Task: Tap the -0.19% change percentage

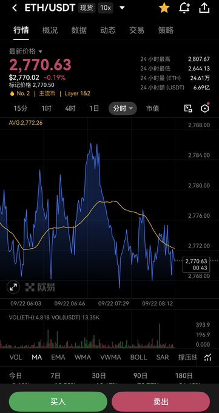Action: [55, 78]
